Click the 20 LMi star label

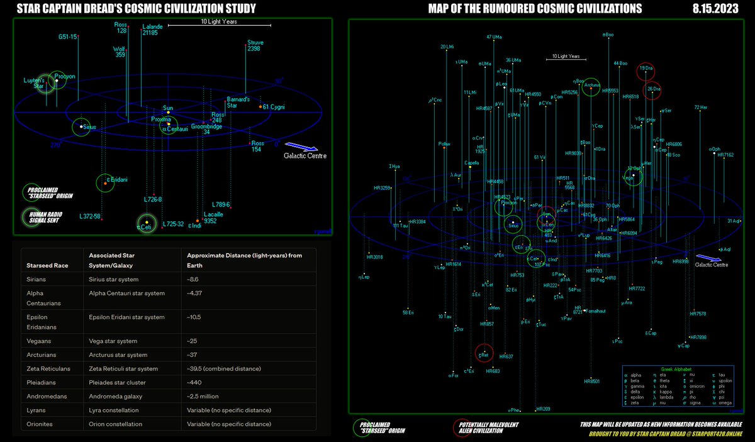446,47
